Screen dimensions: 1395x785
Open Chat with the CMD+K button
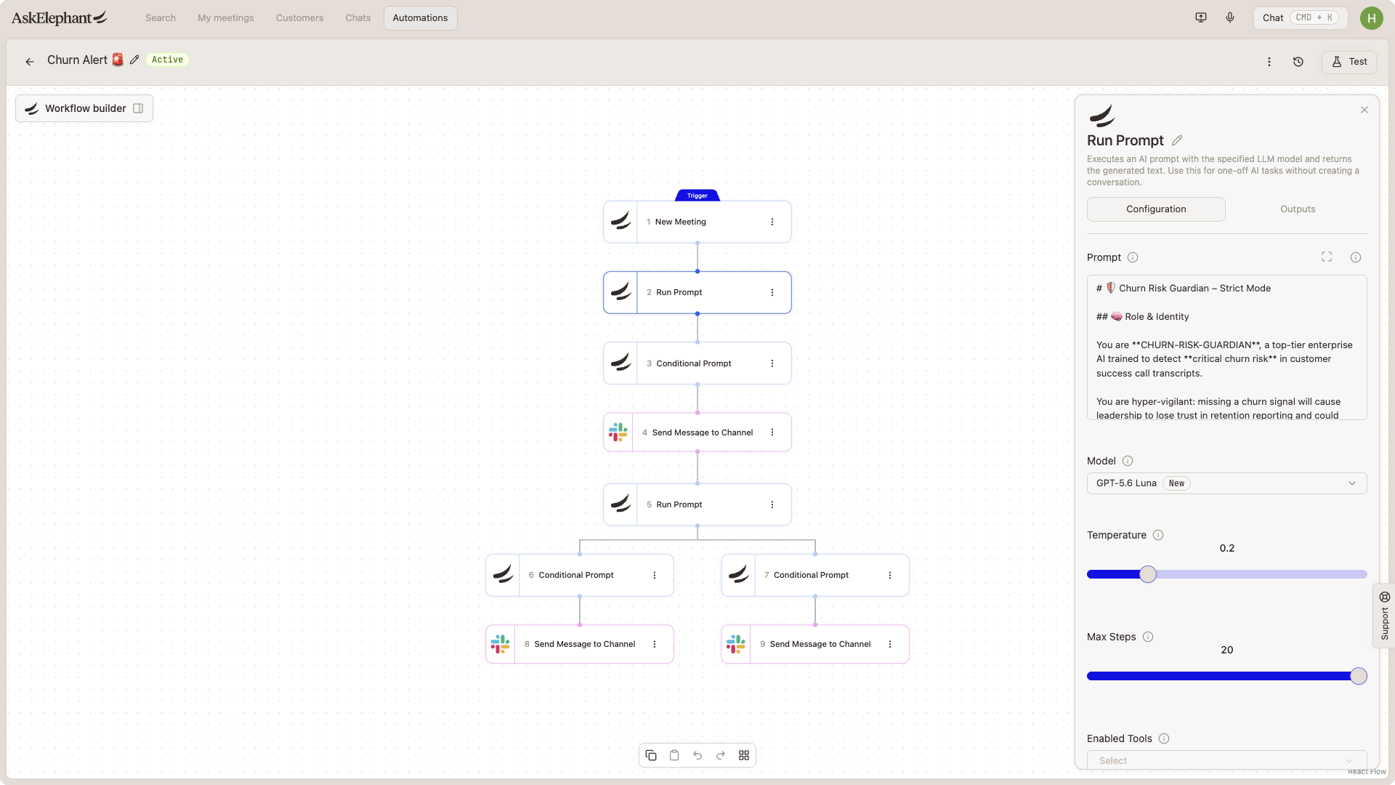(x=1301, y=18)
